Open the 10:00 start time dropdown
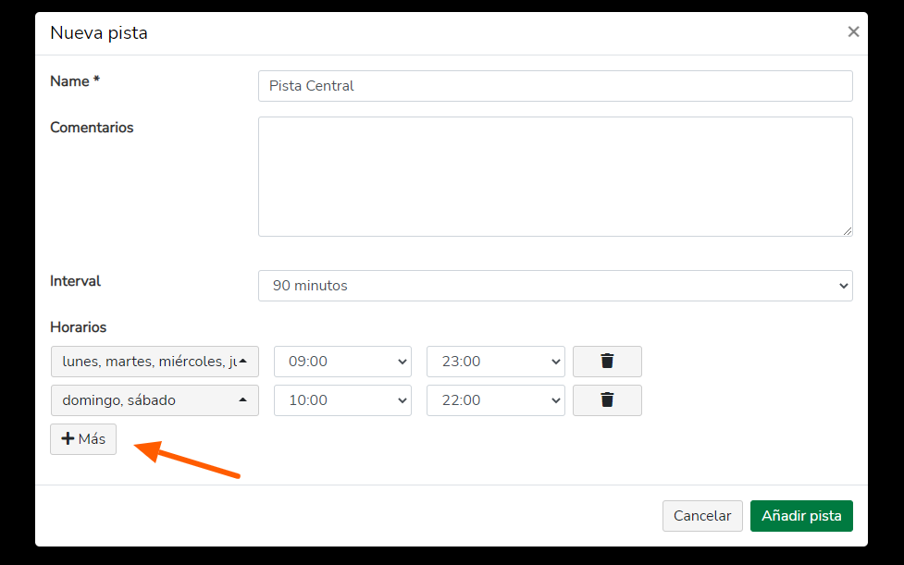This screenshot has width=904, height=565. [x=342, y=400]
